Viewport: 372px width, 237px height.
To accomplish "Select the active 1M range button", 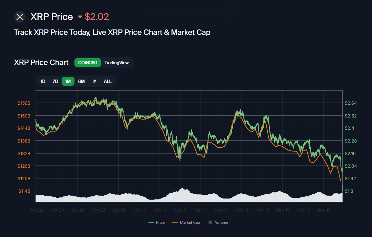I will [68, 81].
